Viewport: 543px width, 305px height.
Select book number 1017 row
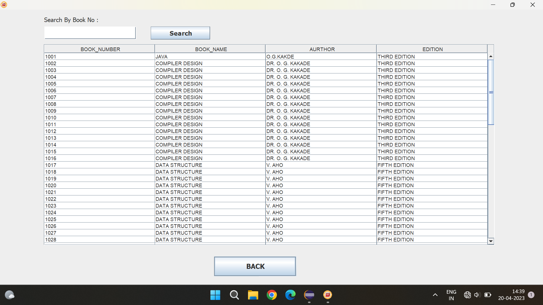(51, 165)
